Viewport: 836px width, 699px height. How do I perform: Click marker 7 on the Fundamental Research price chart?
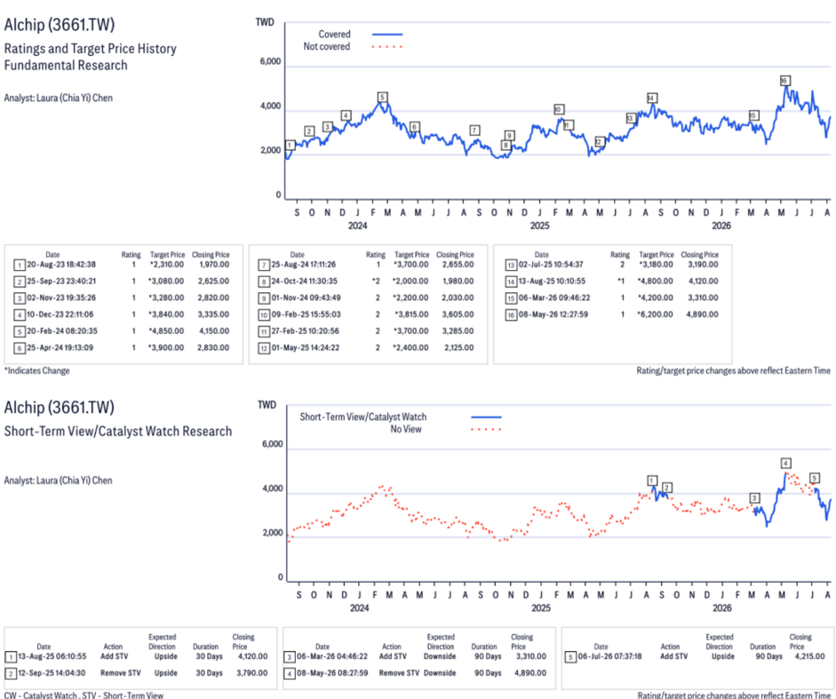474,130
